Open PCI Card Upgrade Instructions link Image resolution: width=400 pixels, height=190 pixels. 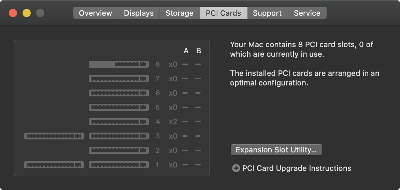(297, 168)
